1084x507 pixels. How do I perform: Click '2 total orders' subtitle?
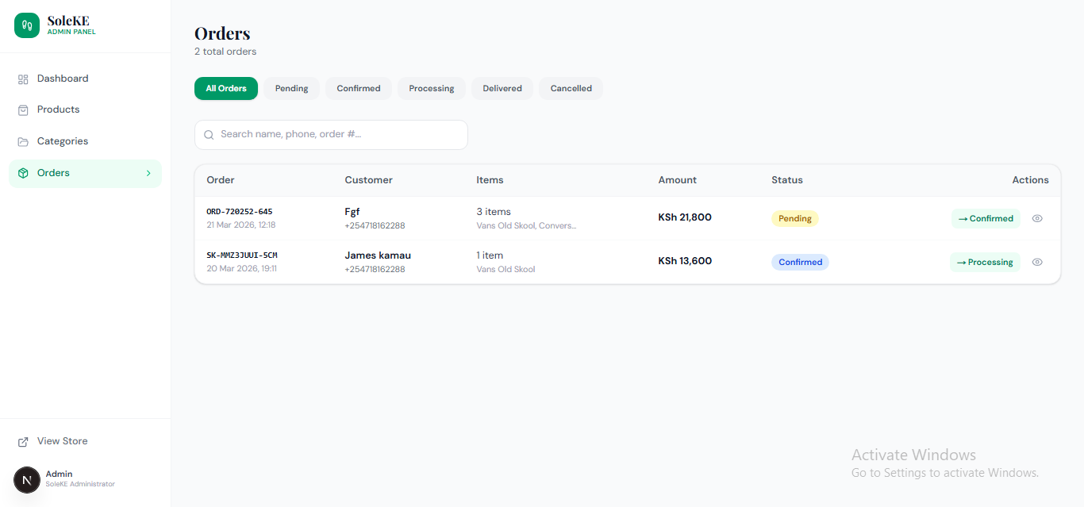coord(225,52)
